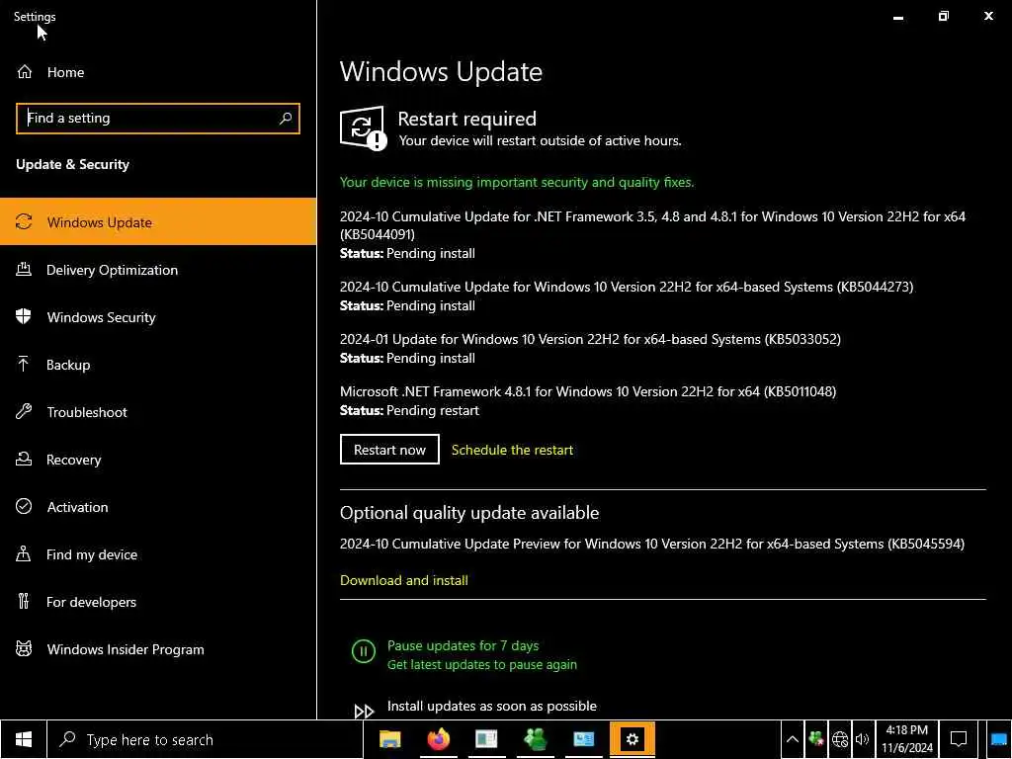
Task: Open the Troubleshoot page
Action: (x=158, y=412)
